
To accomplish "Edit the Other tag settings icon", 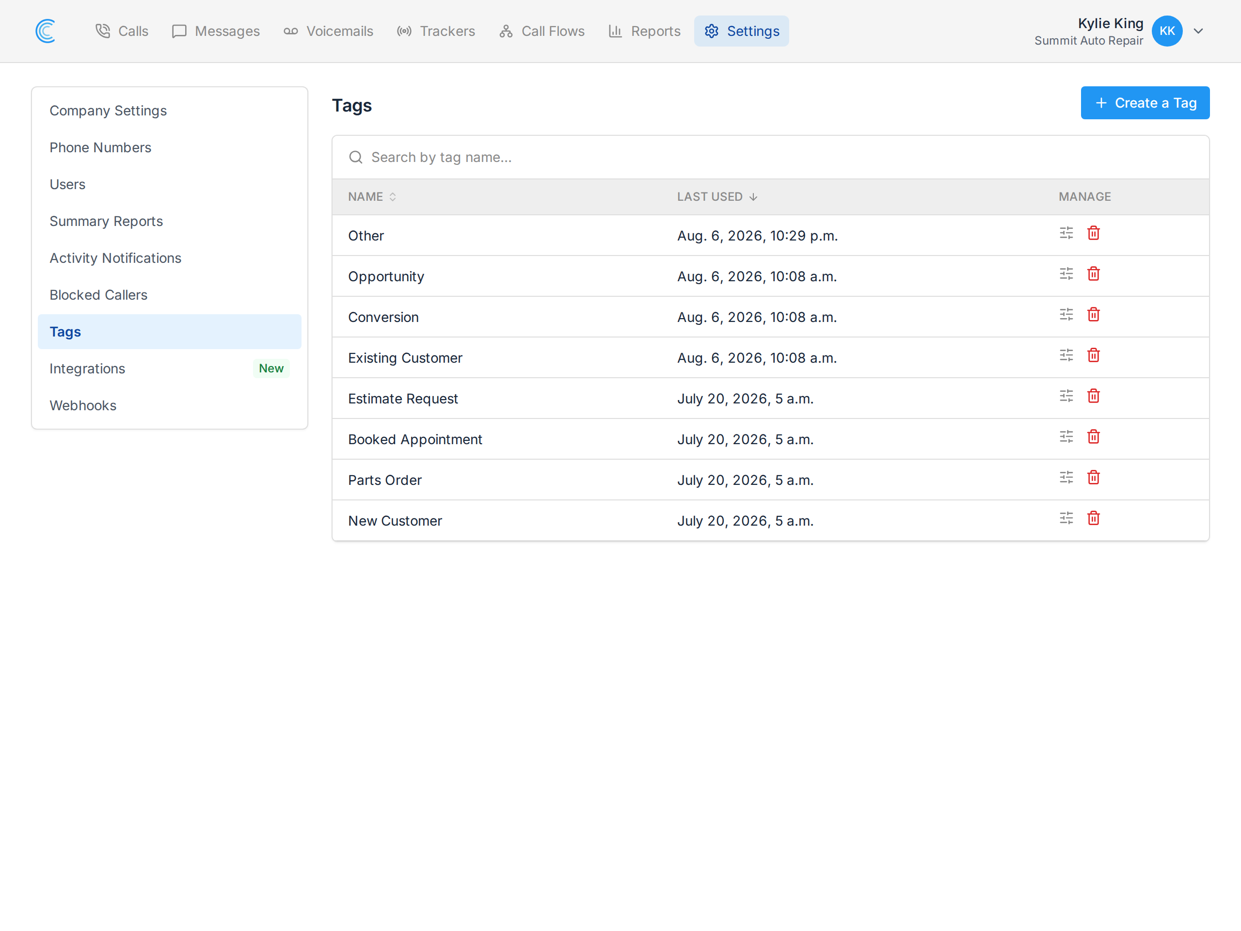I will 1066,233.
